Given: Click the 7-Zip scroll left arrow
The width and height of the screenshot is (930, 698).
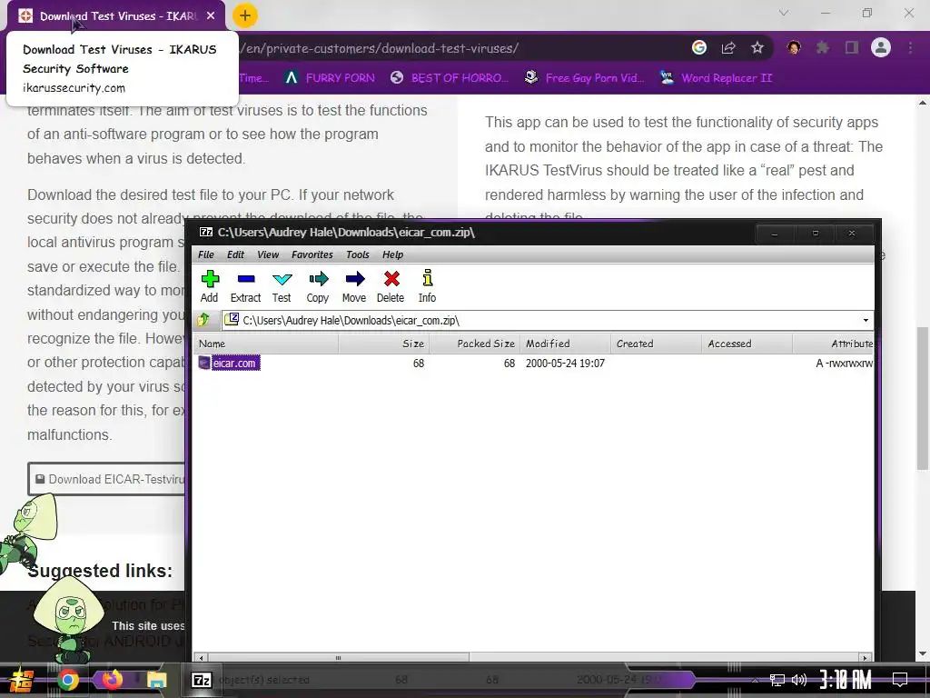Looking at the screenshot, I should point(201,658).
